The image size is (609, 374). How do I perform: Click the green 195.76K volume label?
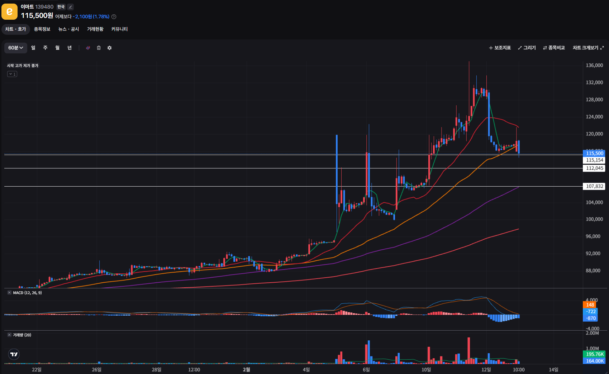click(x=595, y=354)
